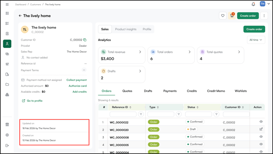Focus the Type filter input
This screenshot has height=154, width=273.
pyautogui.click(x=161, y=114)
